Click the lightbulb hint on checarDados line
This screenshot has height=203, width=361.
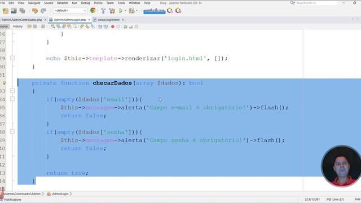(4, 83)
